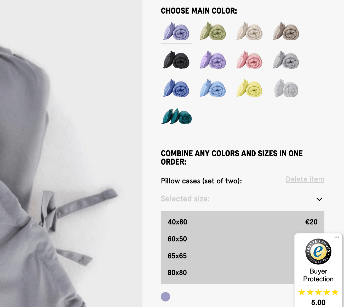Select the pink bedding color
This screenshot has width=344, height=307.
249,60
